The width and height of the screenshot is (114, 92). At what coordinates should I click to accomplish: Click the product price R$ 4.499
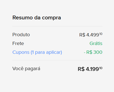91,35
